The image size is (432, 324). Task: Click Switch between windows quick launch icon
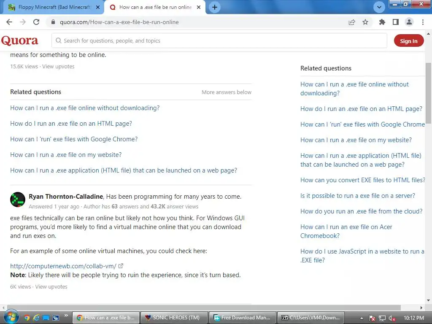pos(56,318)
